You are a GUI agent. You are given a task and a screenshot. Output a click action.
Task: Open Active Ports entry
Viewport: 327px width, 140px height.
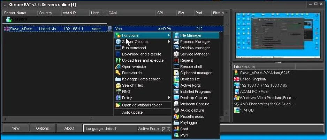tap(196, 85)
